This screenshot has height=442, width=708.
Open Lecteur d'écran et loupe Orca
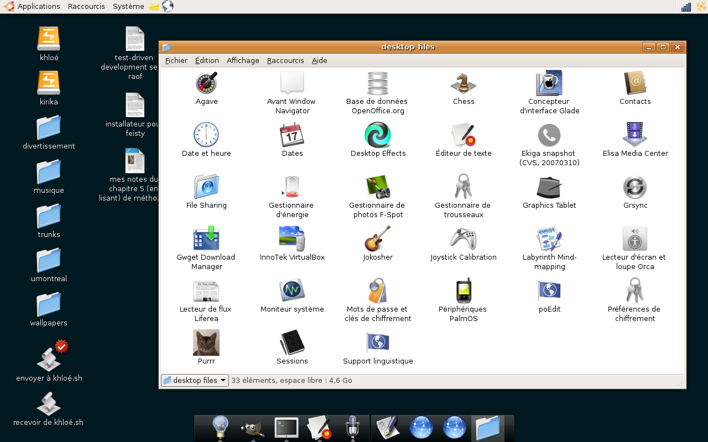635,239
